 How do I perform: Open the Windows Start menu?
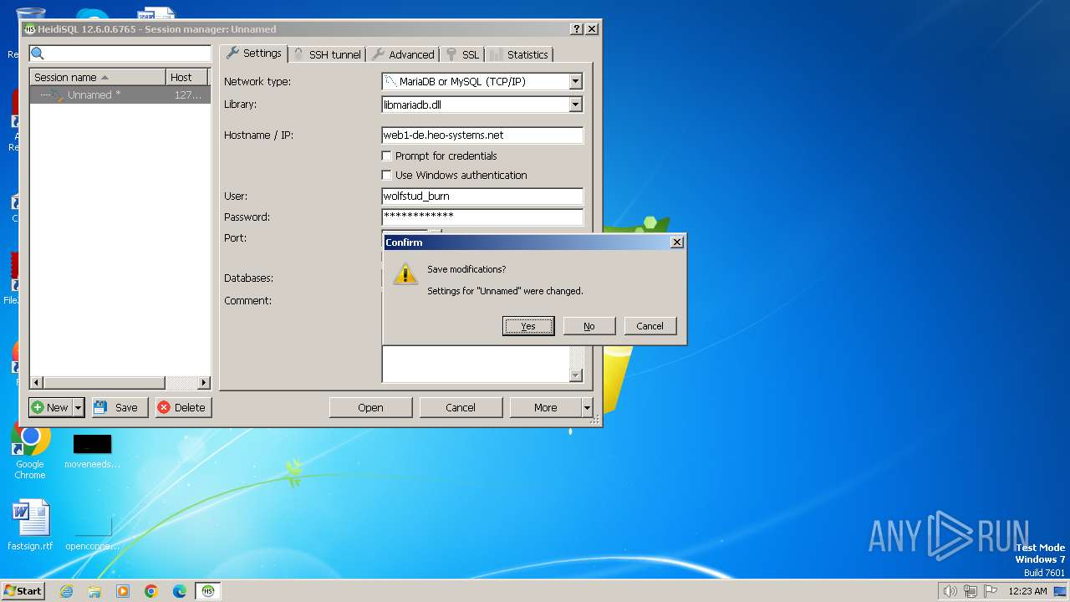point(23,590)
